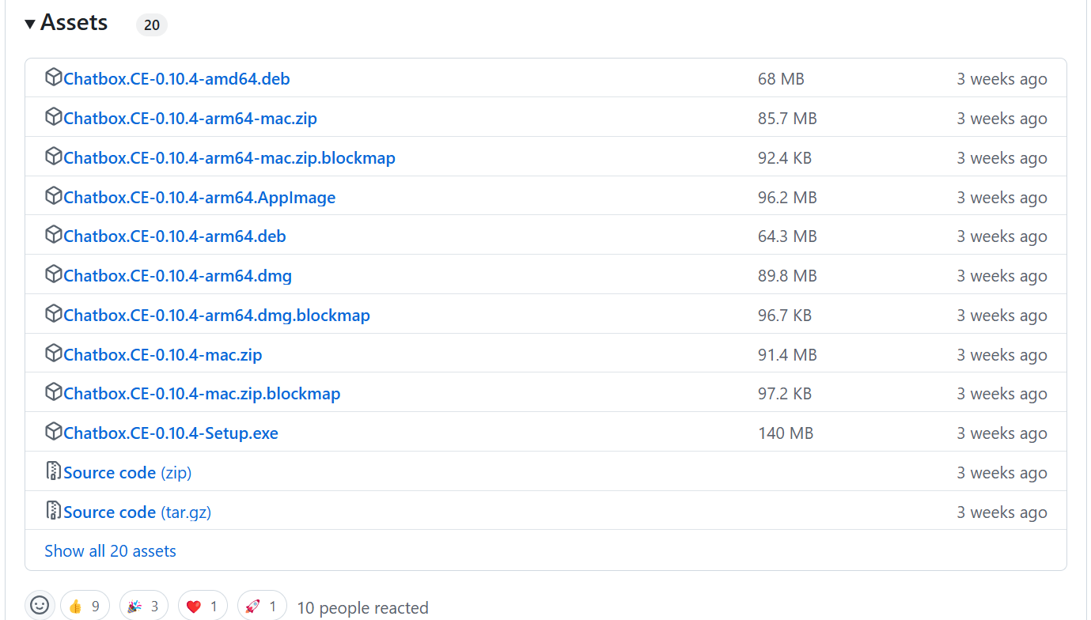
Task: Click package icon beside arm64.dmg file
Action: pos(54,274)
